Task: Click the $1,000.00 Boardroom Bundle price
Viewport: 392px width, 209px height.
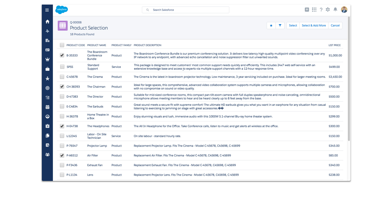Action: pyautogui.click(x=335, y=56)
